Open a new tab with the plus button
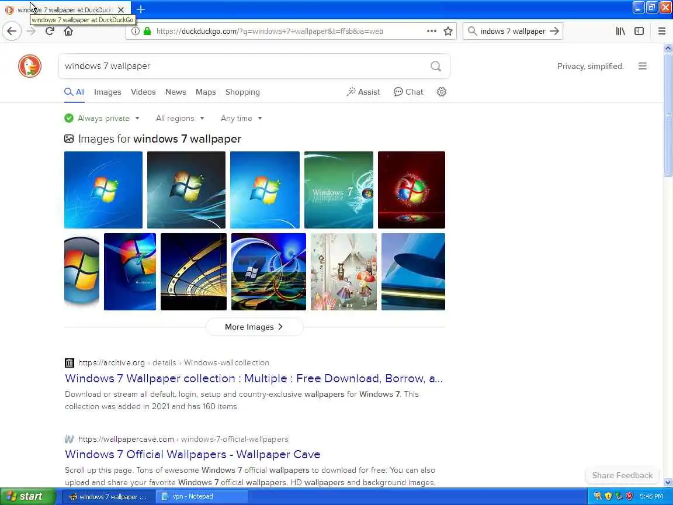 141,9
